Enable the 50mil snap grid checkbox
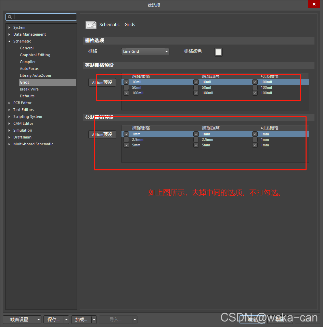Image resolution: width=323 pixels, height=327 pixels. pos(126,87)
